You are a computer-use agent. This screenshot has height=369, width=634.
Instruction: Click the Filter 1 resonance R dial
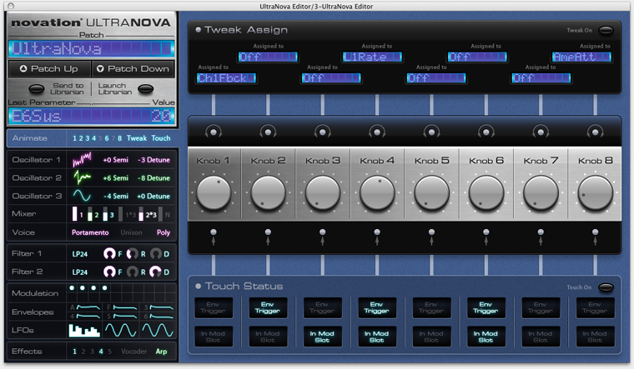coord(132,253)
